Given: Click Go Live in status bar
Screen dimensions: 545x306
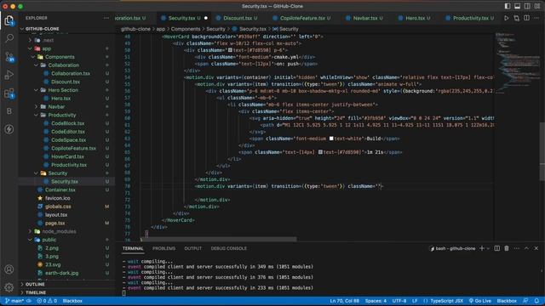Looking at the screenshot, I should 480,301.
